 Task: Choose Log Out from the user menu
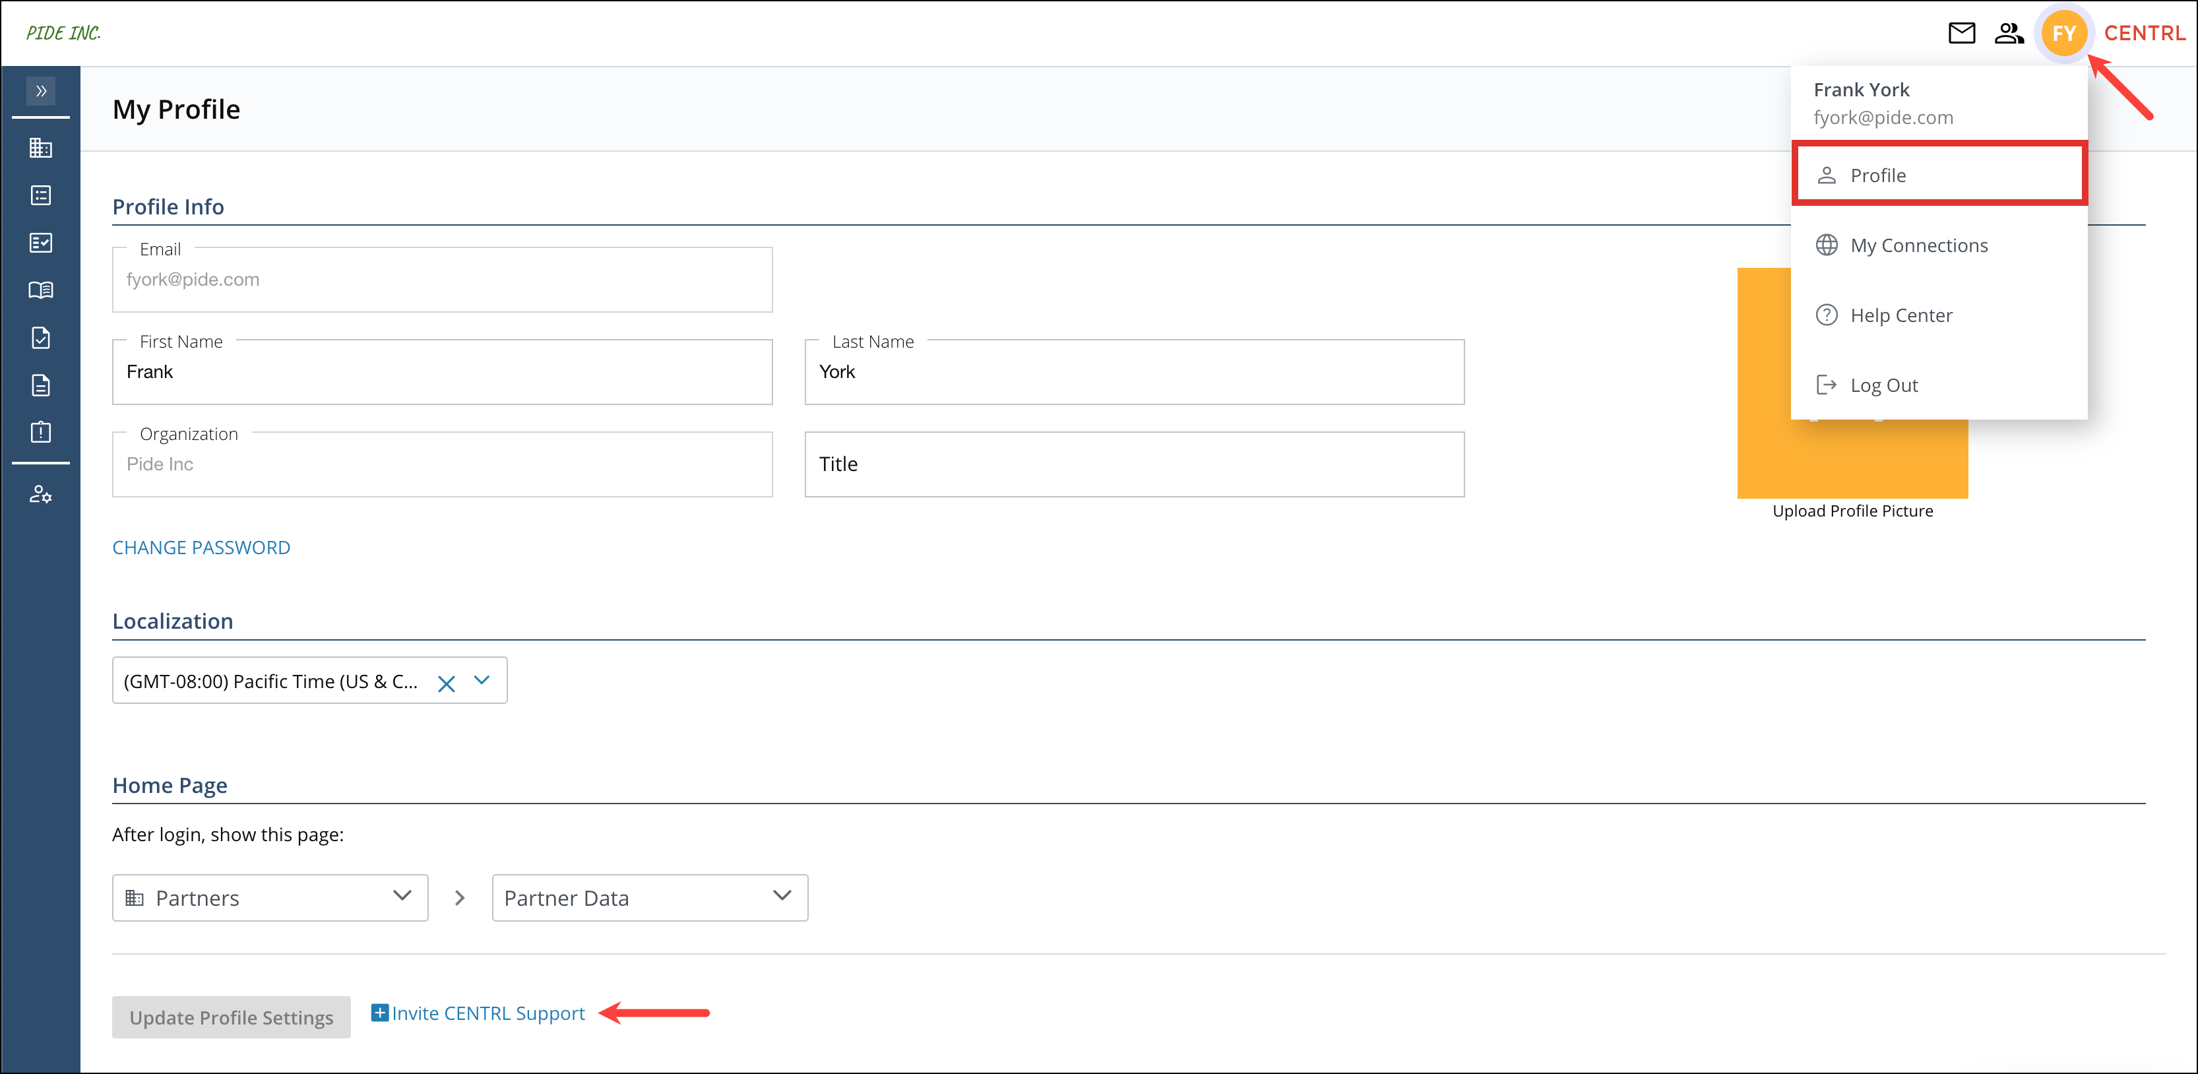coord(1939,385)
